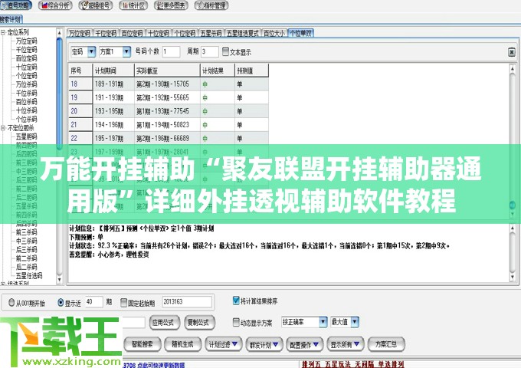Image resolution: width=521 pixels, height=368 pixels.
Task: Click the 周期 input field
Action: pyautogui.click(x=210, y=51)
